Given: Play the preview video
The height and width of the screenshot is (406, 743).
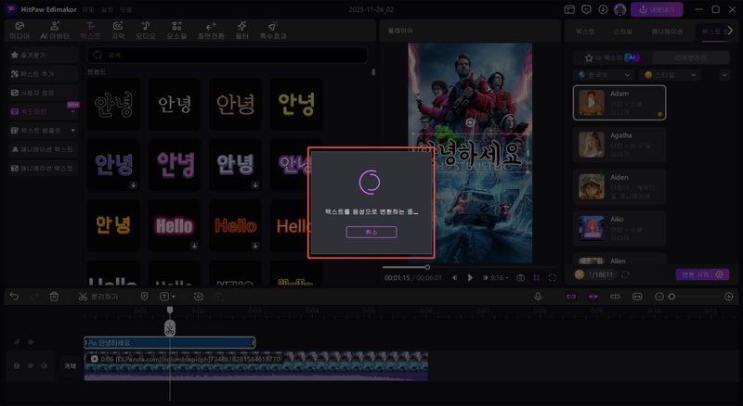Looking at the screenshot, I should point(470,278).
